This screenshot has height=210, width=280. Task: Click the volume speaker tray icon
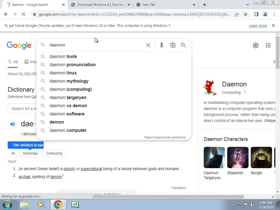click(x=252, y=205)
